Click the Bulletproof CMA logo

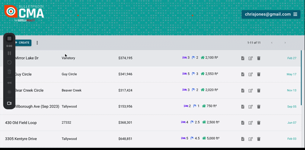(x=24, y=13)
